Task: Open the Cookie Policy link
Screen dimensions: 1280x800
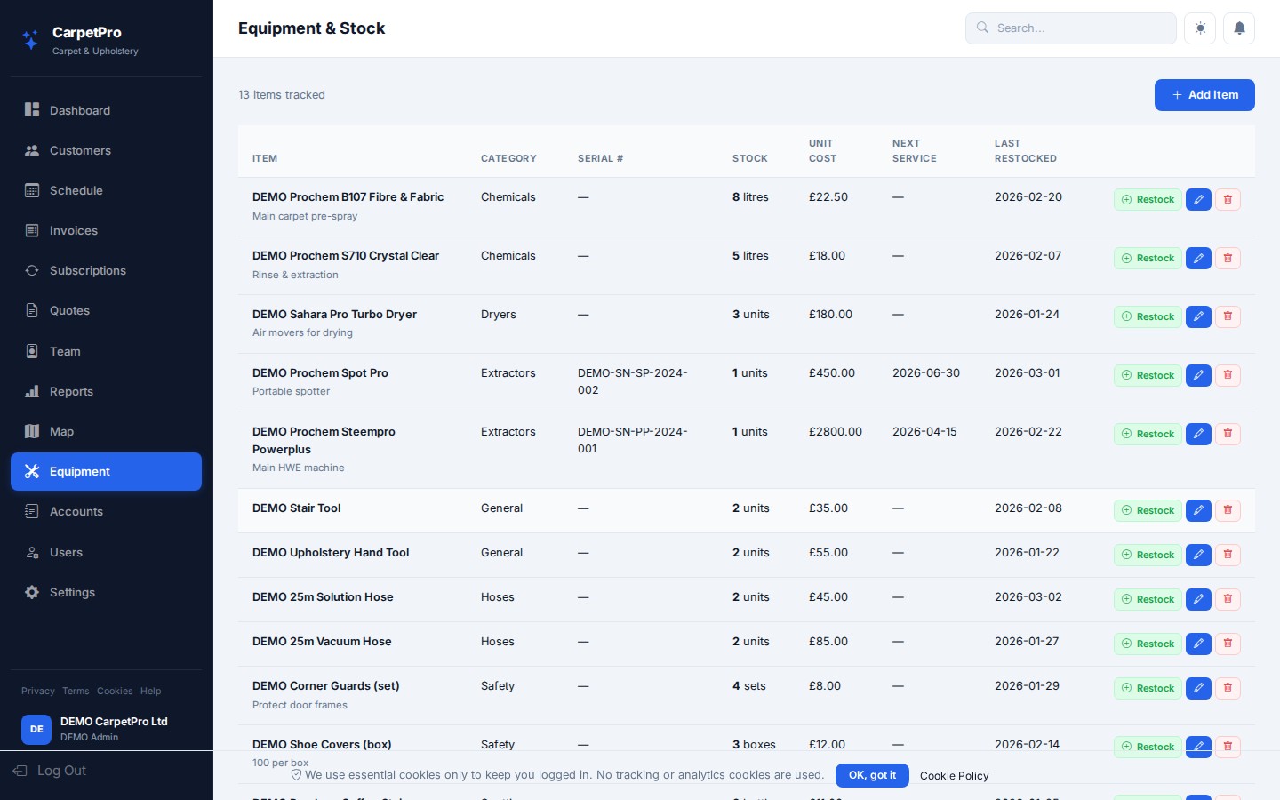Action: tap(954, 776)
